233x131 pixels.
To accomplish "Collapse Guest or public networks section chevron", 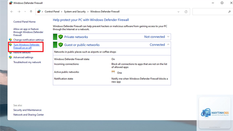I will [168, 45].
